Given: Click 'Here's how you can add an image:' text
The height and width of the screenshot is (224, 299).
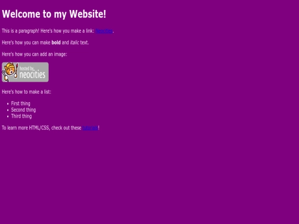Looking at the screenshot, I should click(34, 54).
